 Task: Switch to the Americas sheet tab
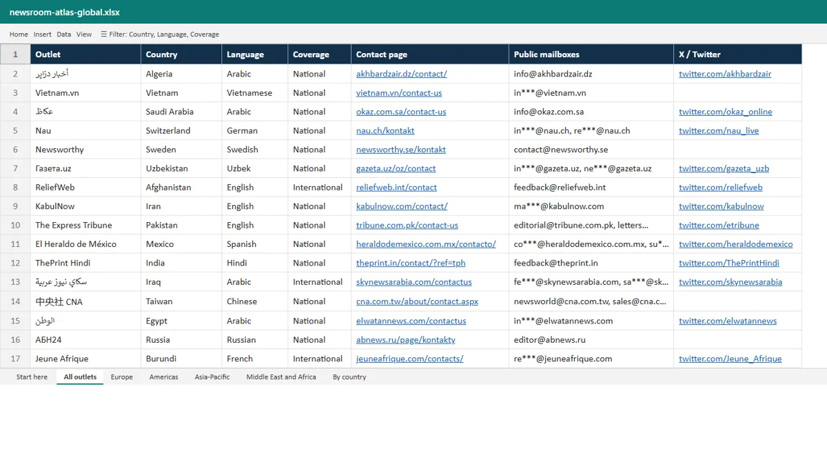click(x=164, y=377)
